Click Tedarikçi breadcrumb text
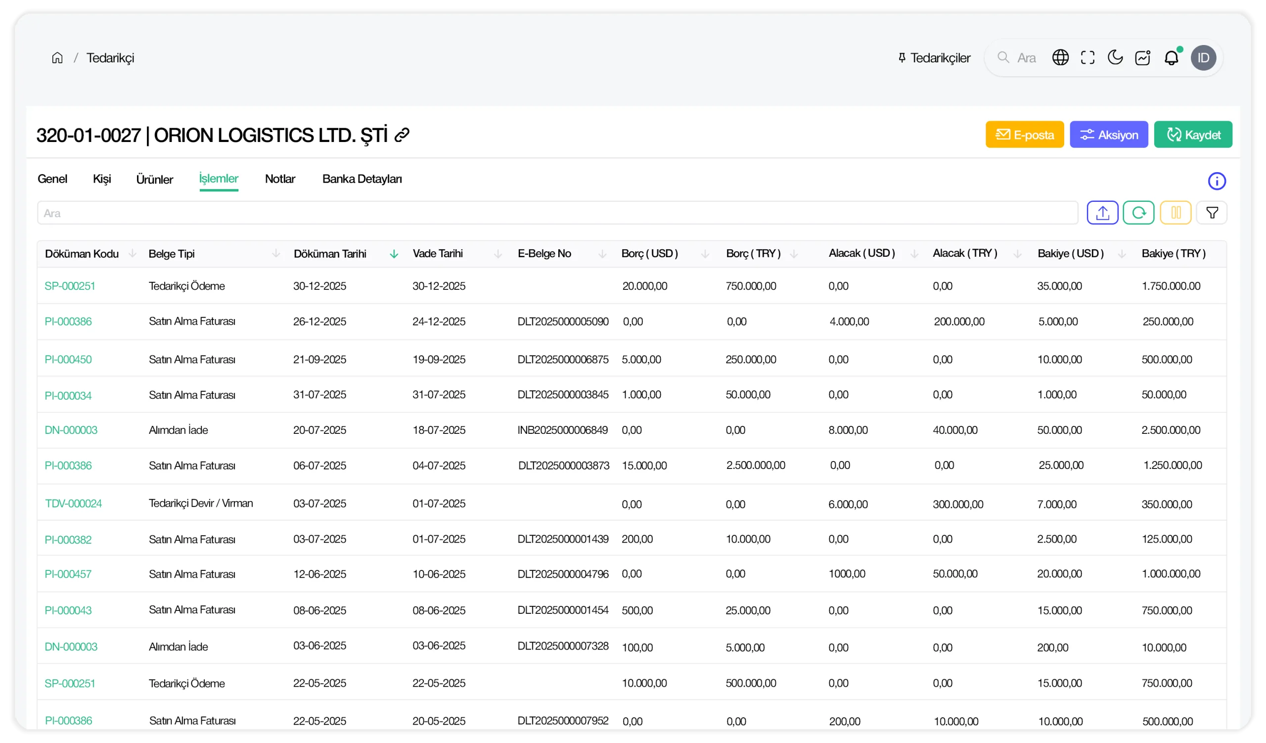 pos(110,58)
